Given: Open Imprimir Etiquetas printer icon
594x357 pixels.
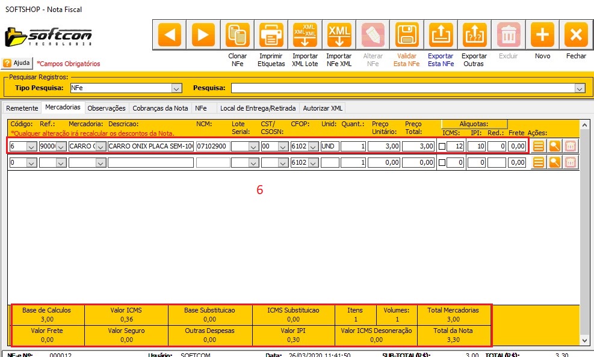Looking at the screenshot, I should 271,35.
